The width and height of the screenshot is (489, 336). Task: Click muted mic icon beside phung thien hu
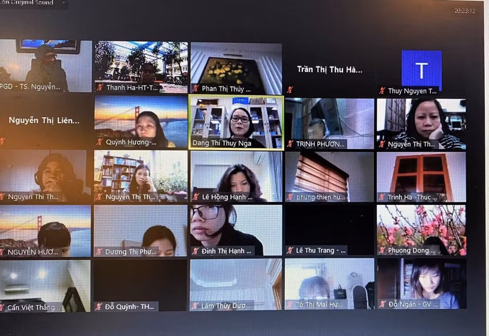[290, 197]
